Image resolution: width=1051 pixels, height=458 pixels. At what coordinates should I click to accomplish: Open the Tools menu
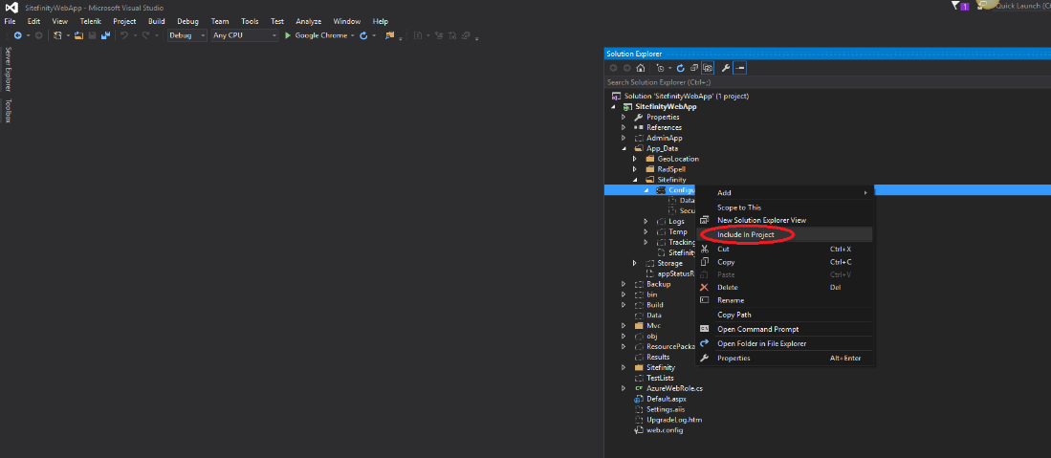(250, 21)
